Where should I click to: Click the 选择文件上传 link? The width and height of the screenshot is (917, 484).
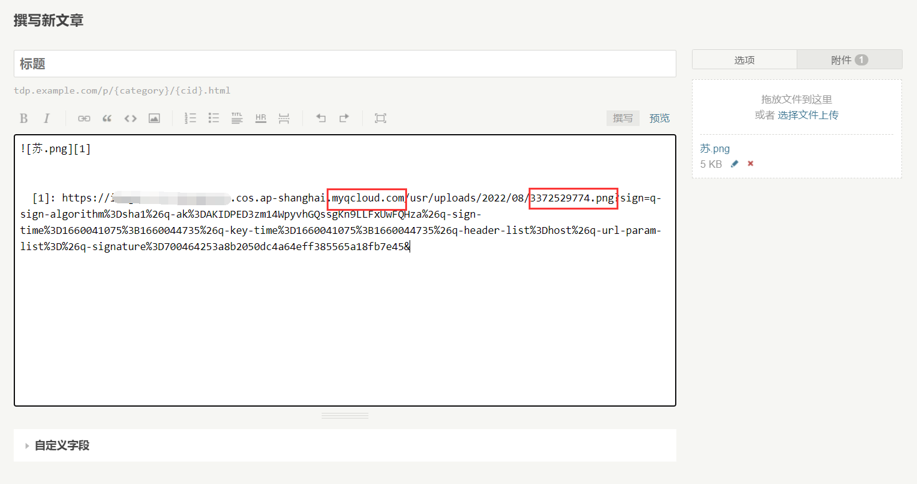pos(808,115)
